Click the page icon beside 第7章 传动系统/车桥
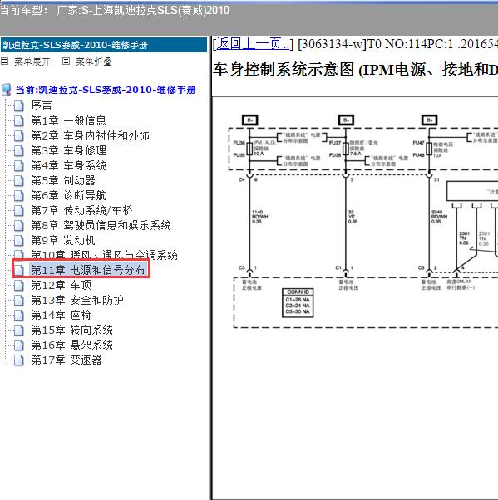The image size is (498, 500). pos(19,210)
